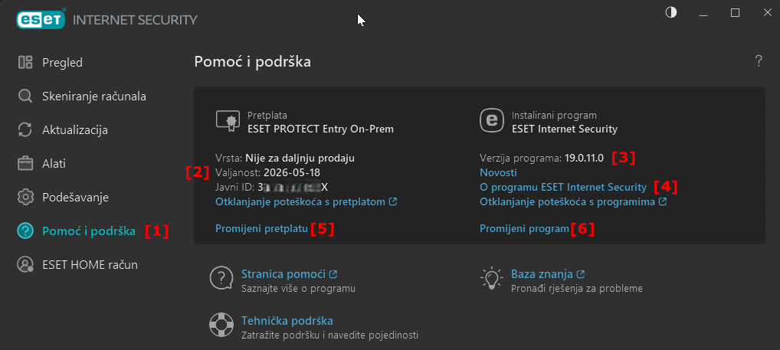Click the question mark help icon top right

758,61
